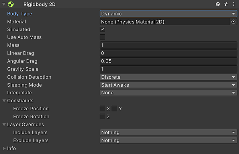Uncheck the Simulated checkbox
Image resolution: width=239 pixels, height=154 pixels.
click(102, 29)
